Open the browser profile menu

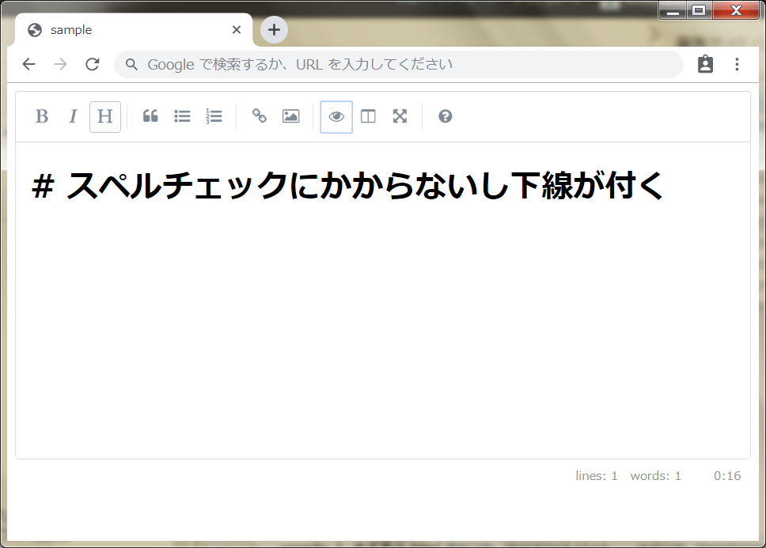pos(705,64)
